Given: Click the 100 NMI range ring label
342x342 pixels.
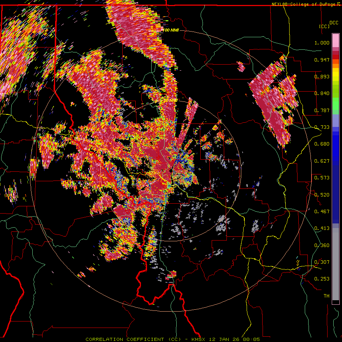Looking at the screenshot, I should tap(171, 30).
